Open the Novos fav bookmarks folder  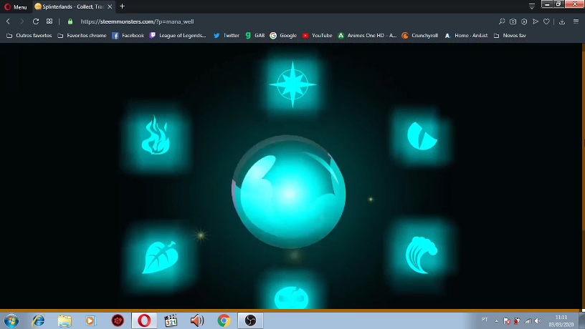(510, 35)
